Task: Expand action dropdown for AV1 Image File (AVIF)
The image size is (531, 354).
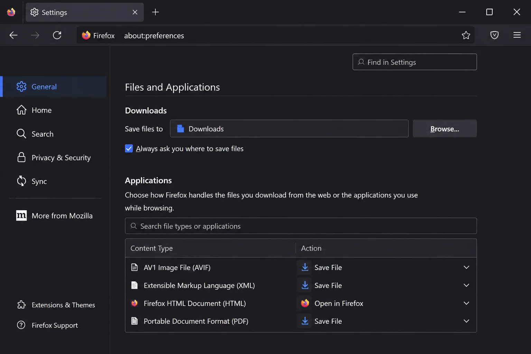Action: coord(466,267)
